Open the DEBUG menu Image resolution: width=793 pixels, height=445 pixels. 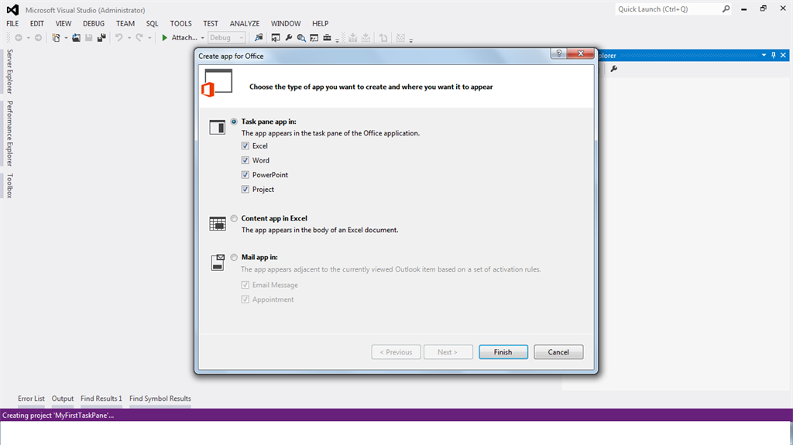(94, 24)
